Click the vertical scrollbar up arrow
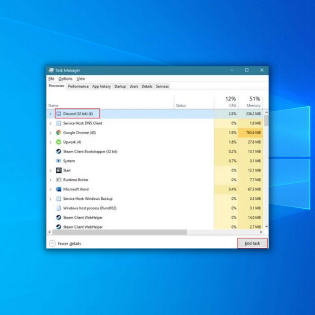 click(x=266, y=112)
